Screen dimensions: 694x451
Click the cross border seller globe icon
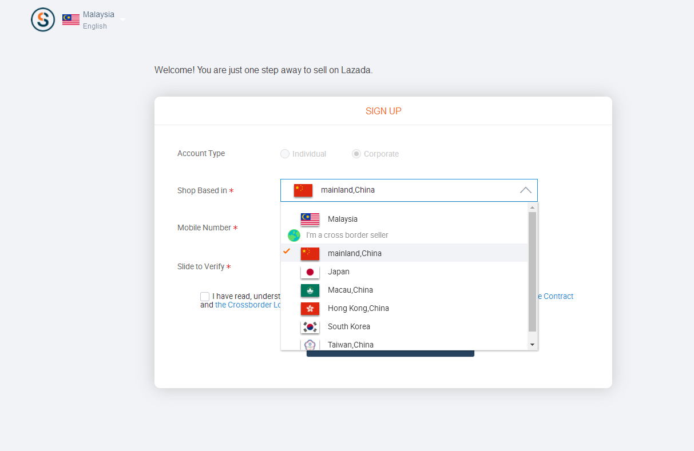click(x=294, y=235)
